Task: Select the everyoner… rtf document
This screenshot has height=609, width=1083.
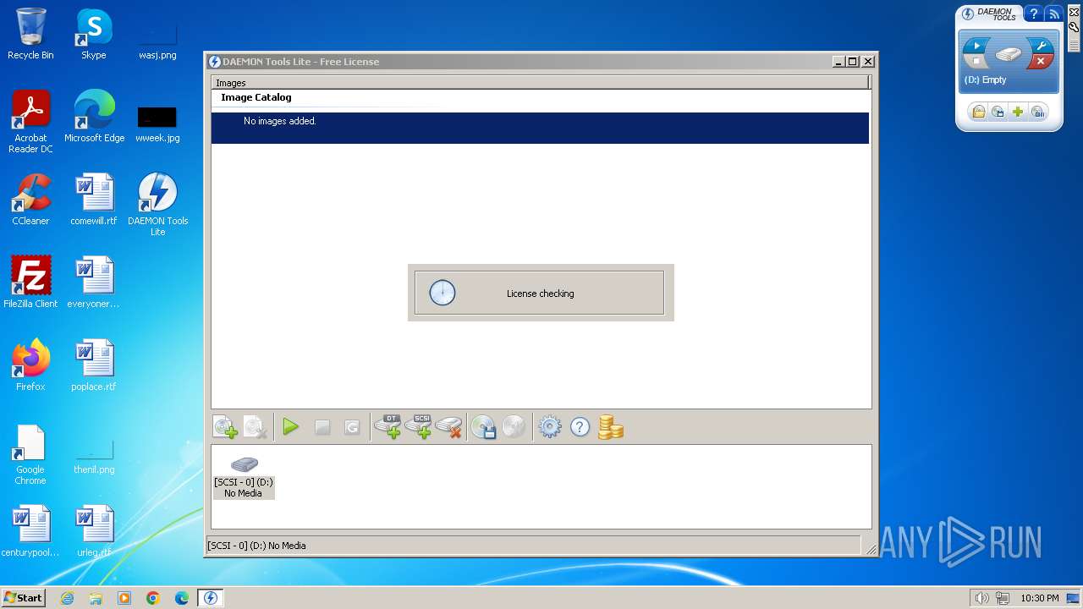Action: point(94,283)
